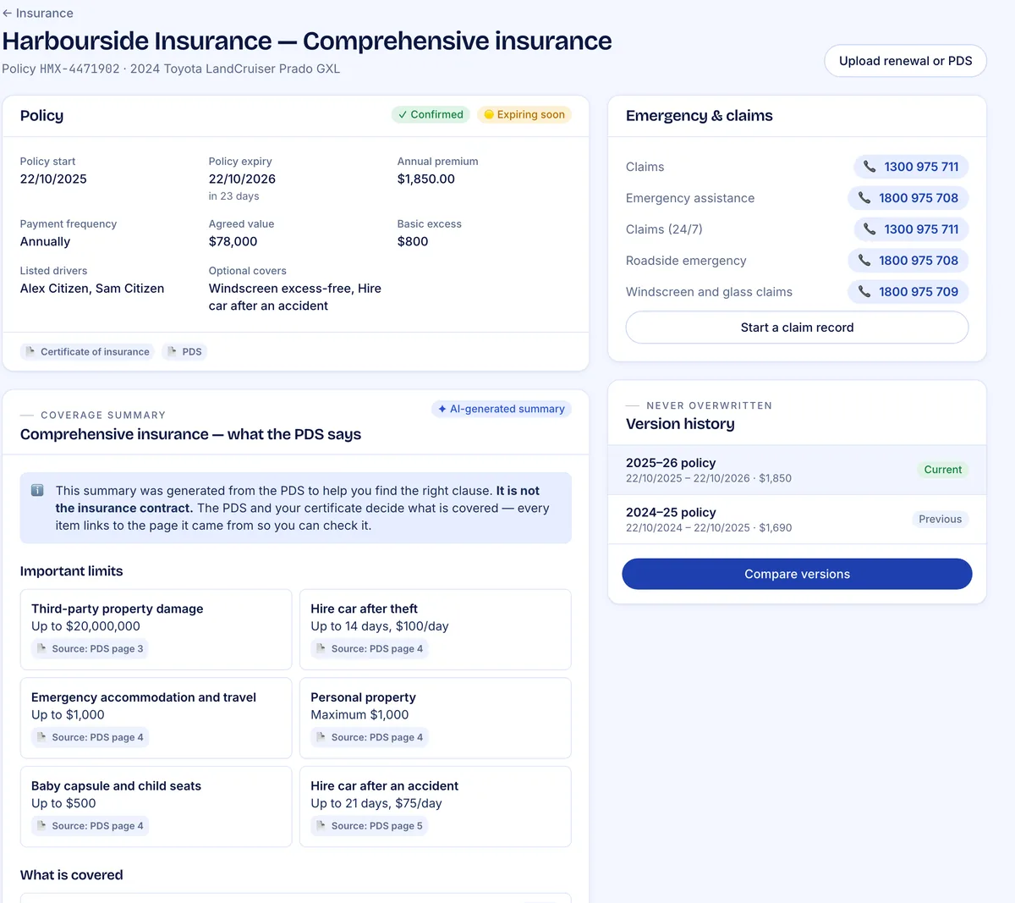This screenshot has height=903, width=1015.
Task: Click listed drivers Alex Citizen, Sam Citizen
Action: click(x=92, y=289)
